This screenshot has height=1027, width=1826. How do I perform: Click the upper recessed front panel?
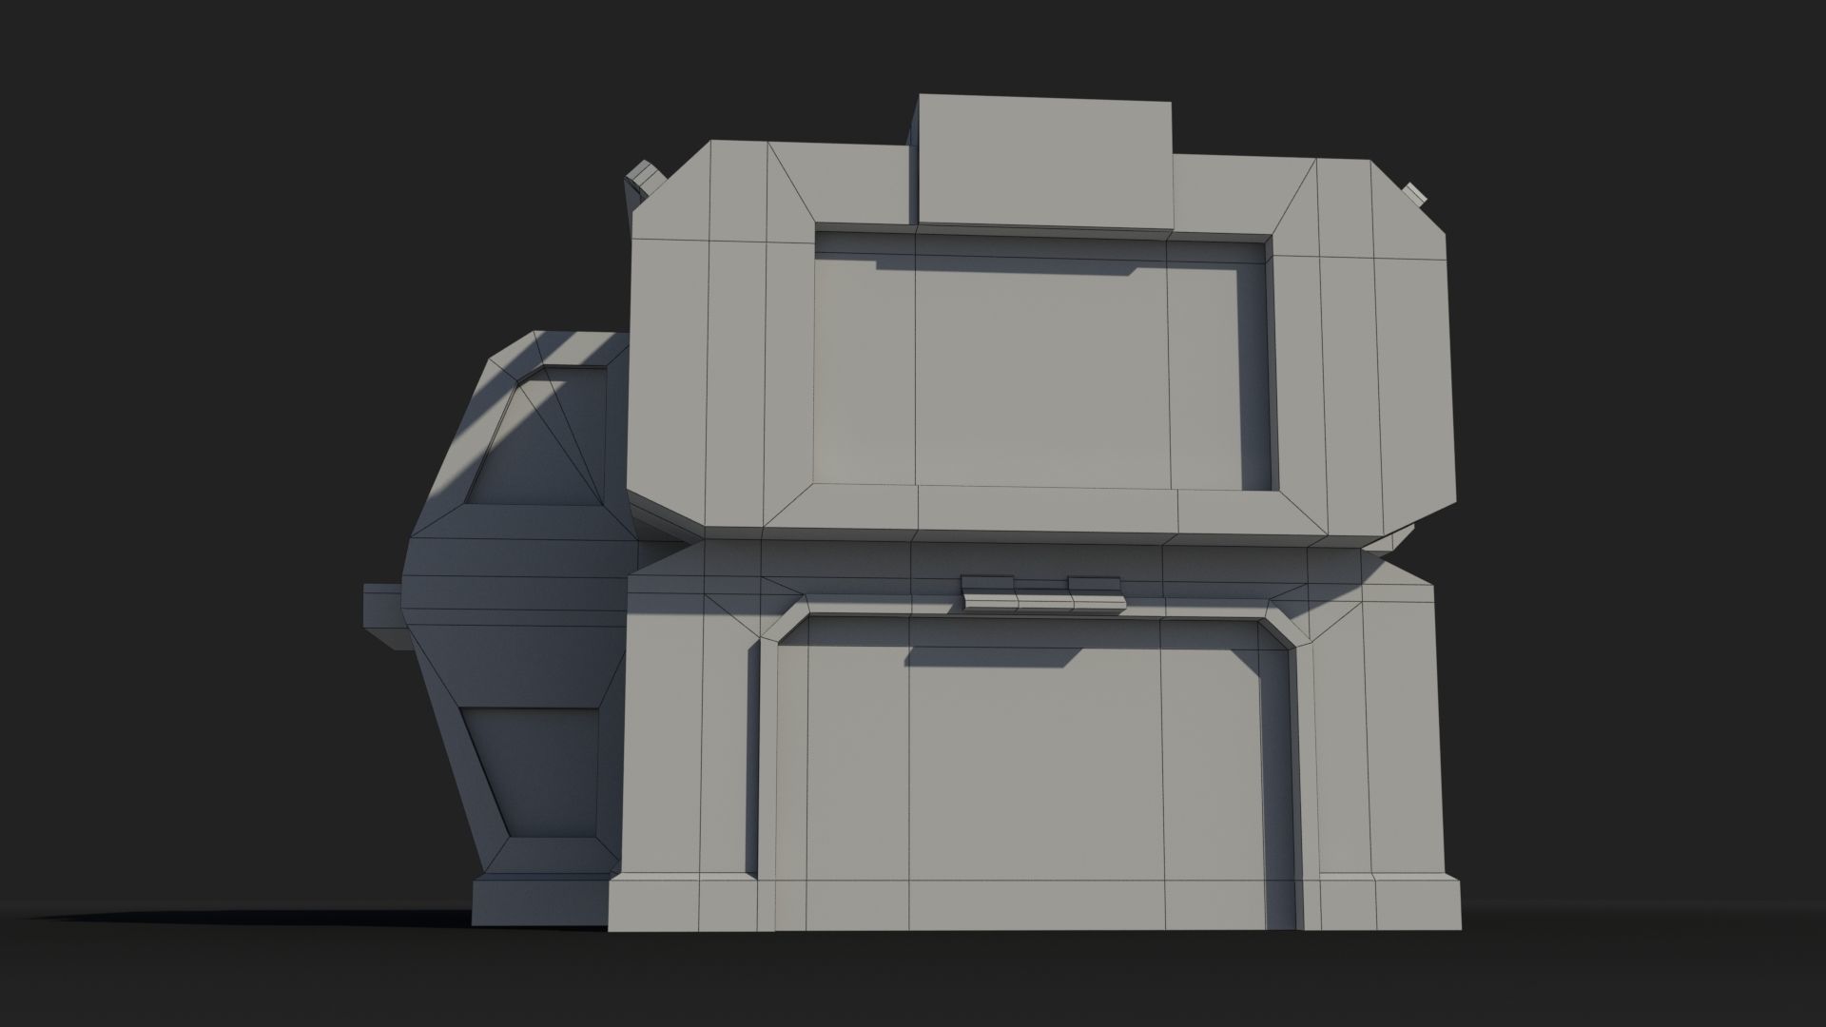tap(1043, 360)
